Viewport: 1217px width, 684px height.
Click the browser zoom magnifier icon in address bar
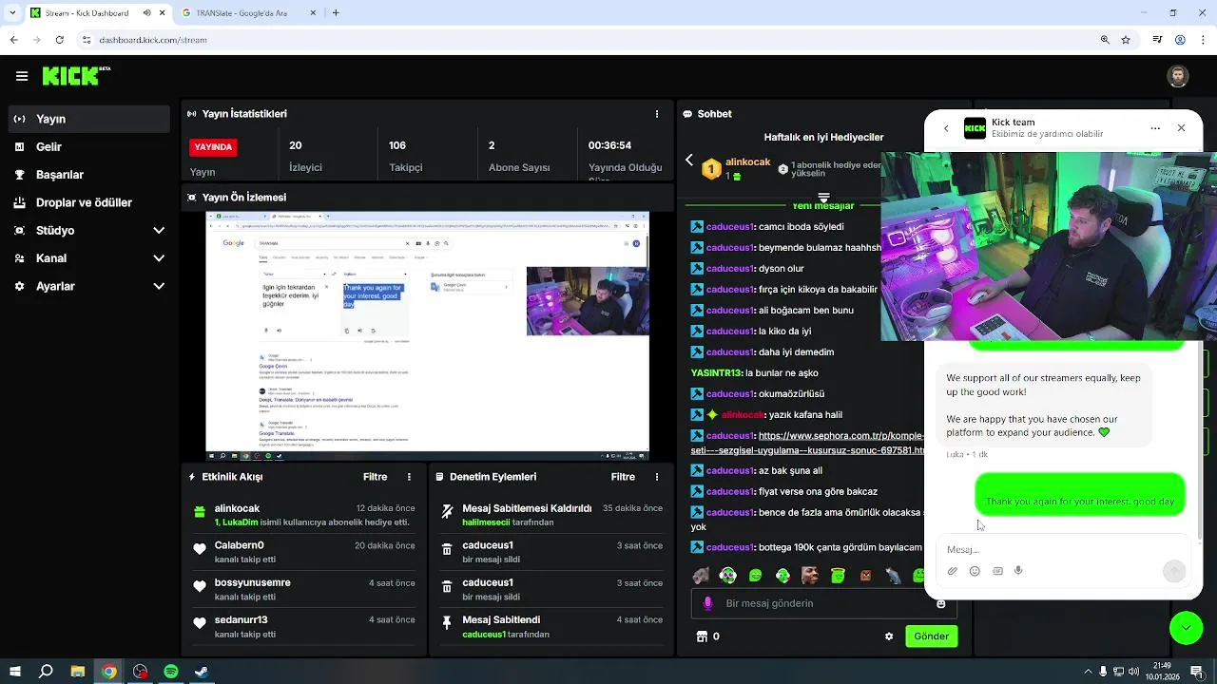coord(1105,40)
